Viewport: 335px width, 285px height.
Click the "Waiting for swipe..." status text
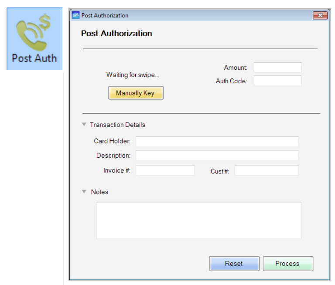point(133,75)
